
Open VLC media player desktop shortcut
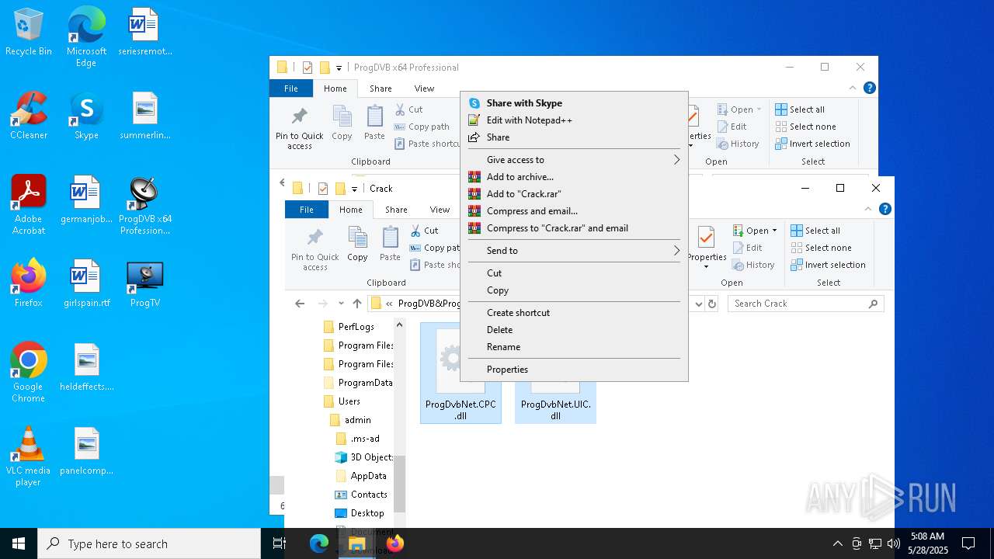point(28,457)
